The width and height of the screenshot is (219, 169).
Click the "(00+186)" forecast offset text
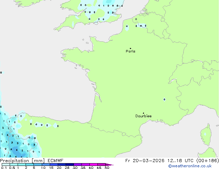click(x=208, y=161)
